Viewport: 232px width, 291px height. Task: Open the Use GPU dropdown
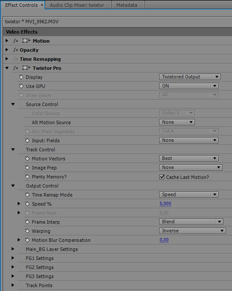(189, 86)
